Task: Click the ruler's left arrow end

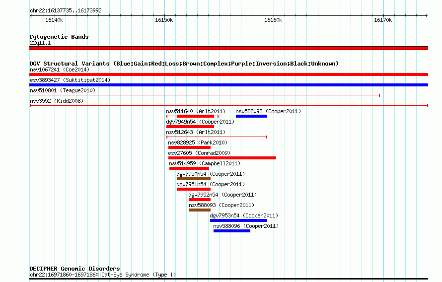Action: click(x=31, y=15)
